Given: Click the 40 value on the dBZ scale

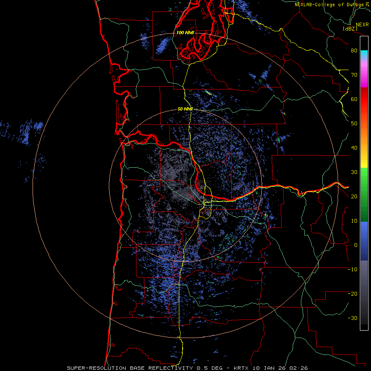Looking at the screenshot, I should tap(354, 148).
